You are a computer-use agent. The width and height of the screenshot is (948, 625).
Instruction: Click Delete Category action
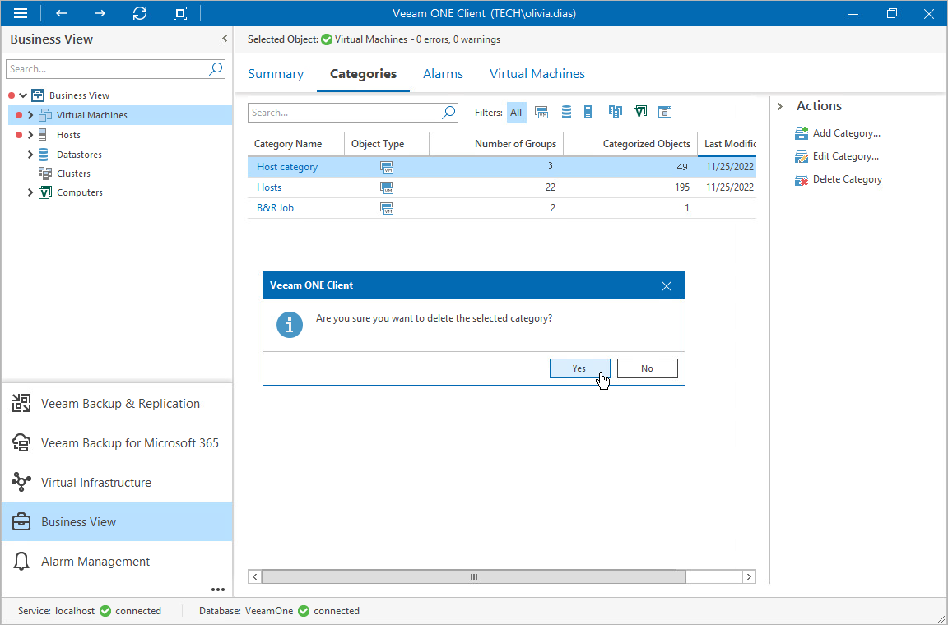[839, 179]
